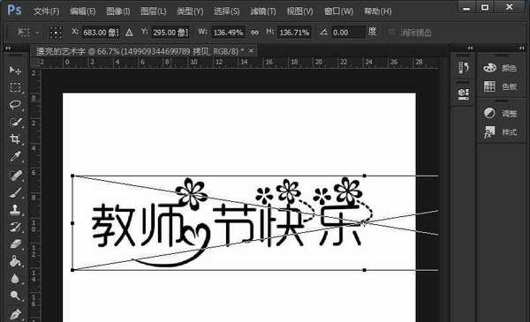The width and height of the screenshot is (530, 322).
Task: Open the Properties panel icon
Action: [463, 94]
